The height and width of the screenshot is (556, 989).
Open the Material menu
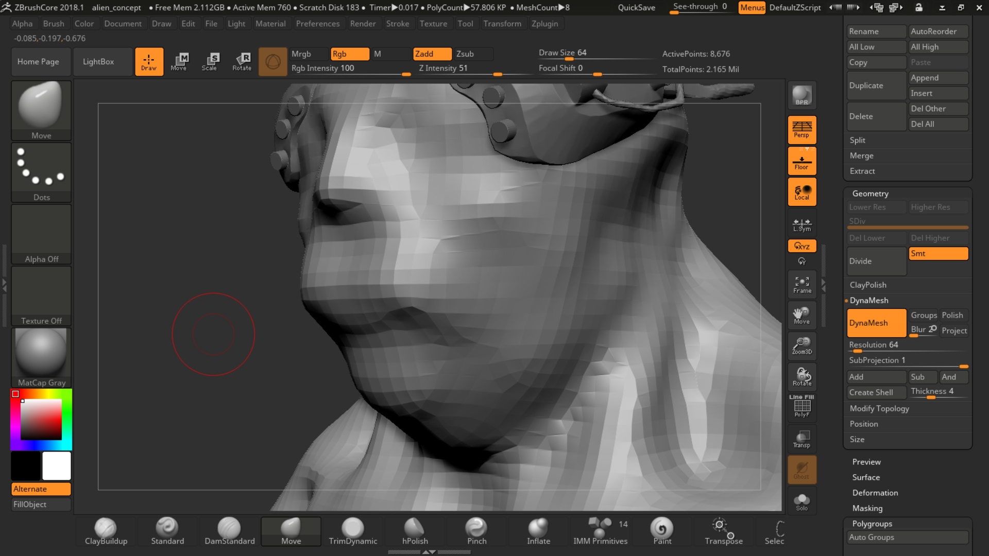pos(270,24)
